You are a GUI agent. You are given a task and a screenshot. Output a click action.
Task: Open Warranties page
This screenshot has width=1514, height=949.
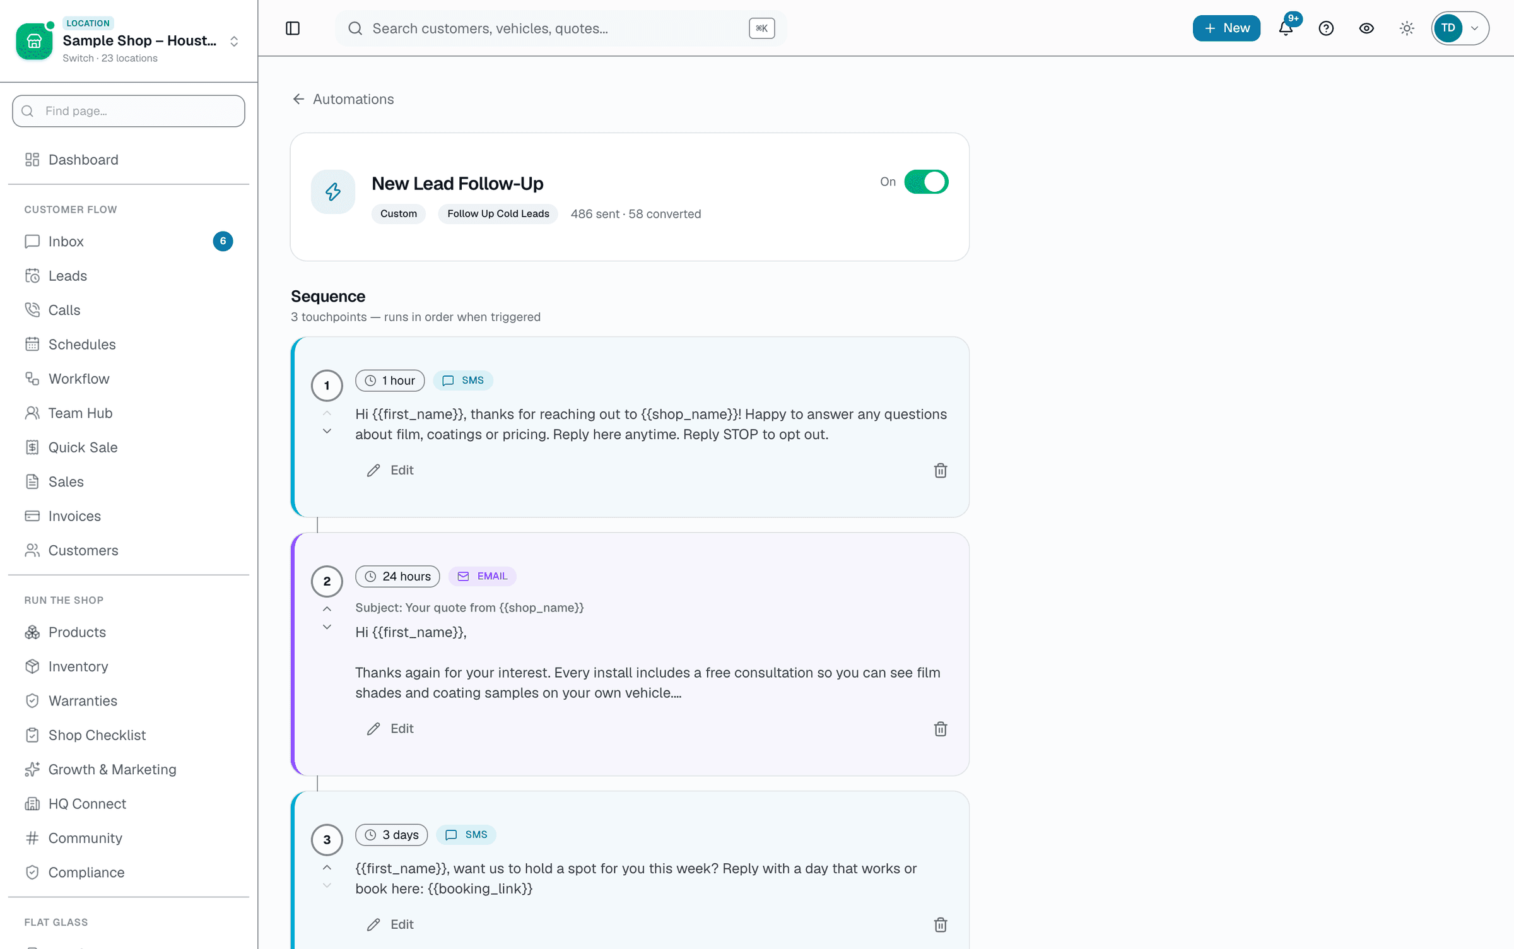[x=129, y=701]
